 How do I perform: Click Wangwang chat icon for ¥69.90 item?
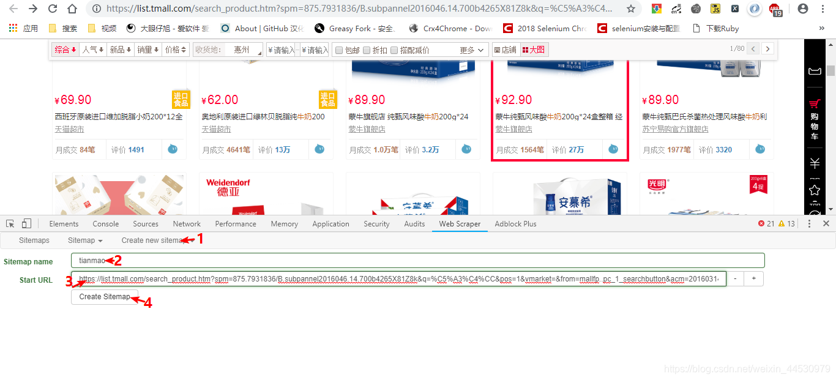173,149
